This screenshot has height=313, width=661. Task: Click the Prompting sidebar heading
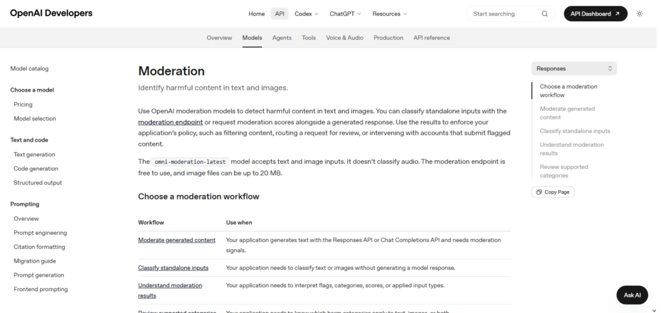25,205
